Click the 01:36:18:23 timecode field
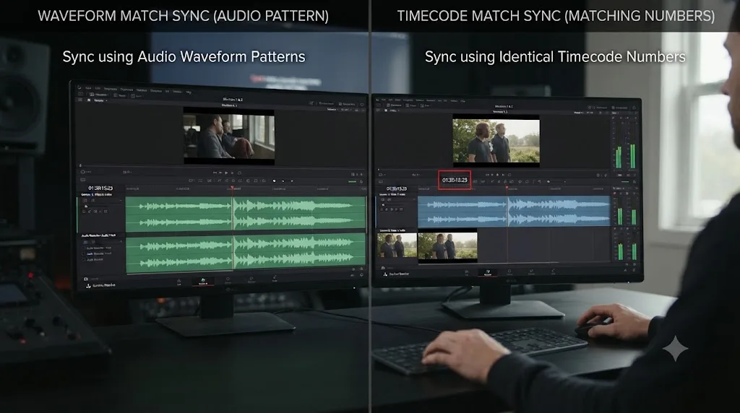Image resolution: width=740 pixels, height=413 pixels. click(x=455, y=180)
